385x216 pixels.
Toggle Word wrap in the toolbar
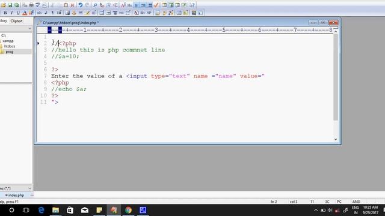pos(137,5)
